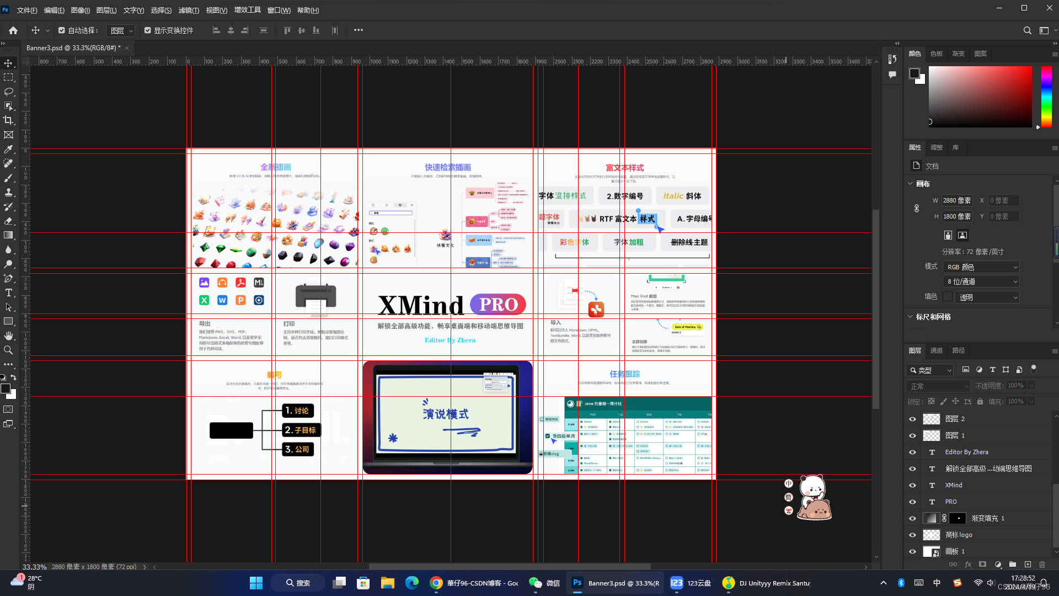Screen dimensions: 1059x596
Task: Create a new layer from the Layers panel
Action: tap(1028, 565)
